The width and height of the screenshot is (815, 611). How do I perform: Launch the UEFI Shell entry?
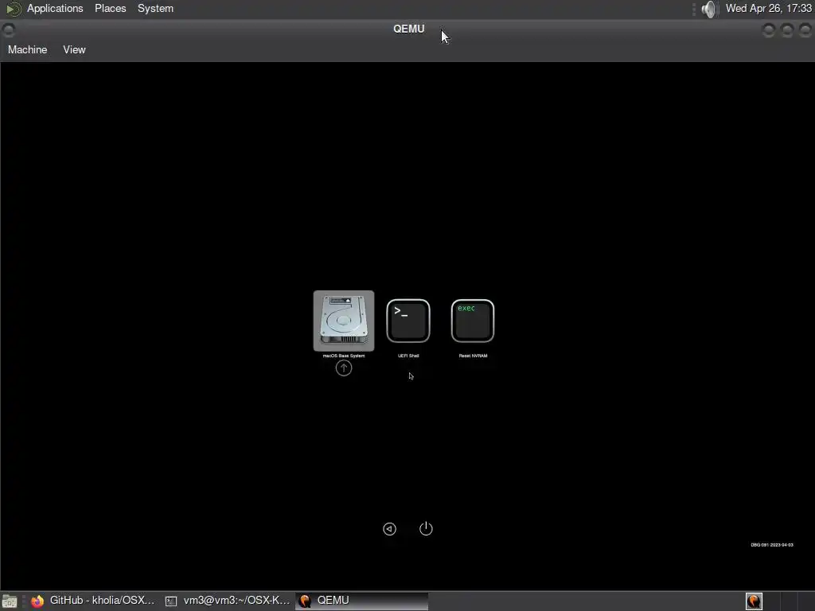408,321
